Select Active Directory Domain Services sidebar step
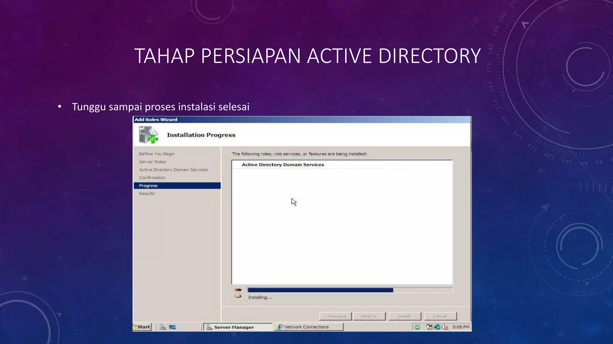Viewport: 613px width, 344px height. [173, 170]
